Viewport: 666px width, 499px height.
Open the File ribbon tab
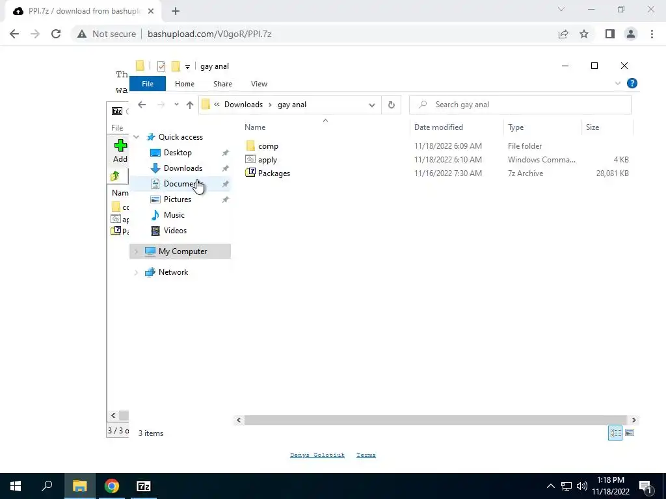[x=148, y=84]
